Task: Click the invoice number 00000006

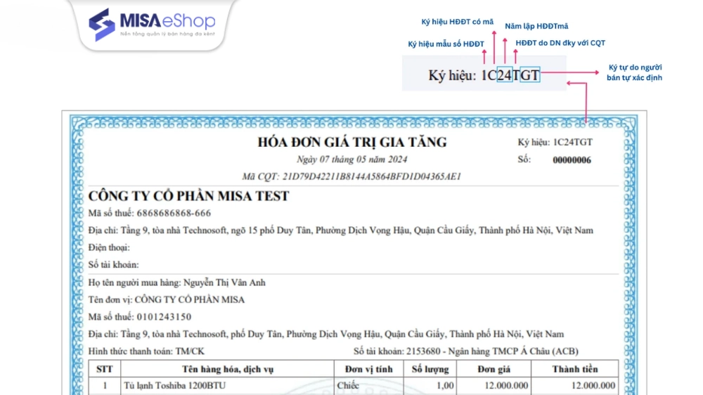Action: coord(572,160)
